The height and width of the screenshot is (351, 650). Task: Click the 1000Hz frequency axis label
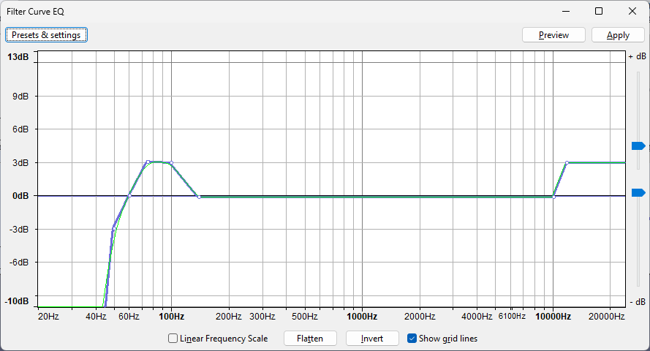coord(362,317)
